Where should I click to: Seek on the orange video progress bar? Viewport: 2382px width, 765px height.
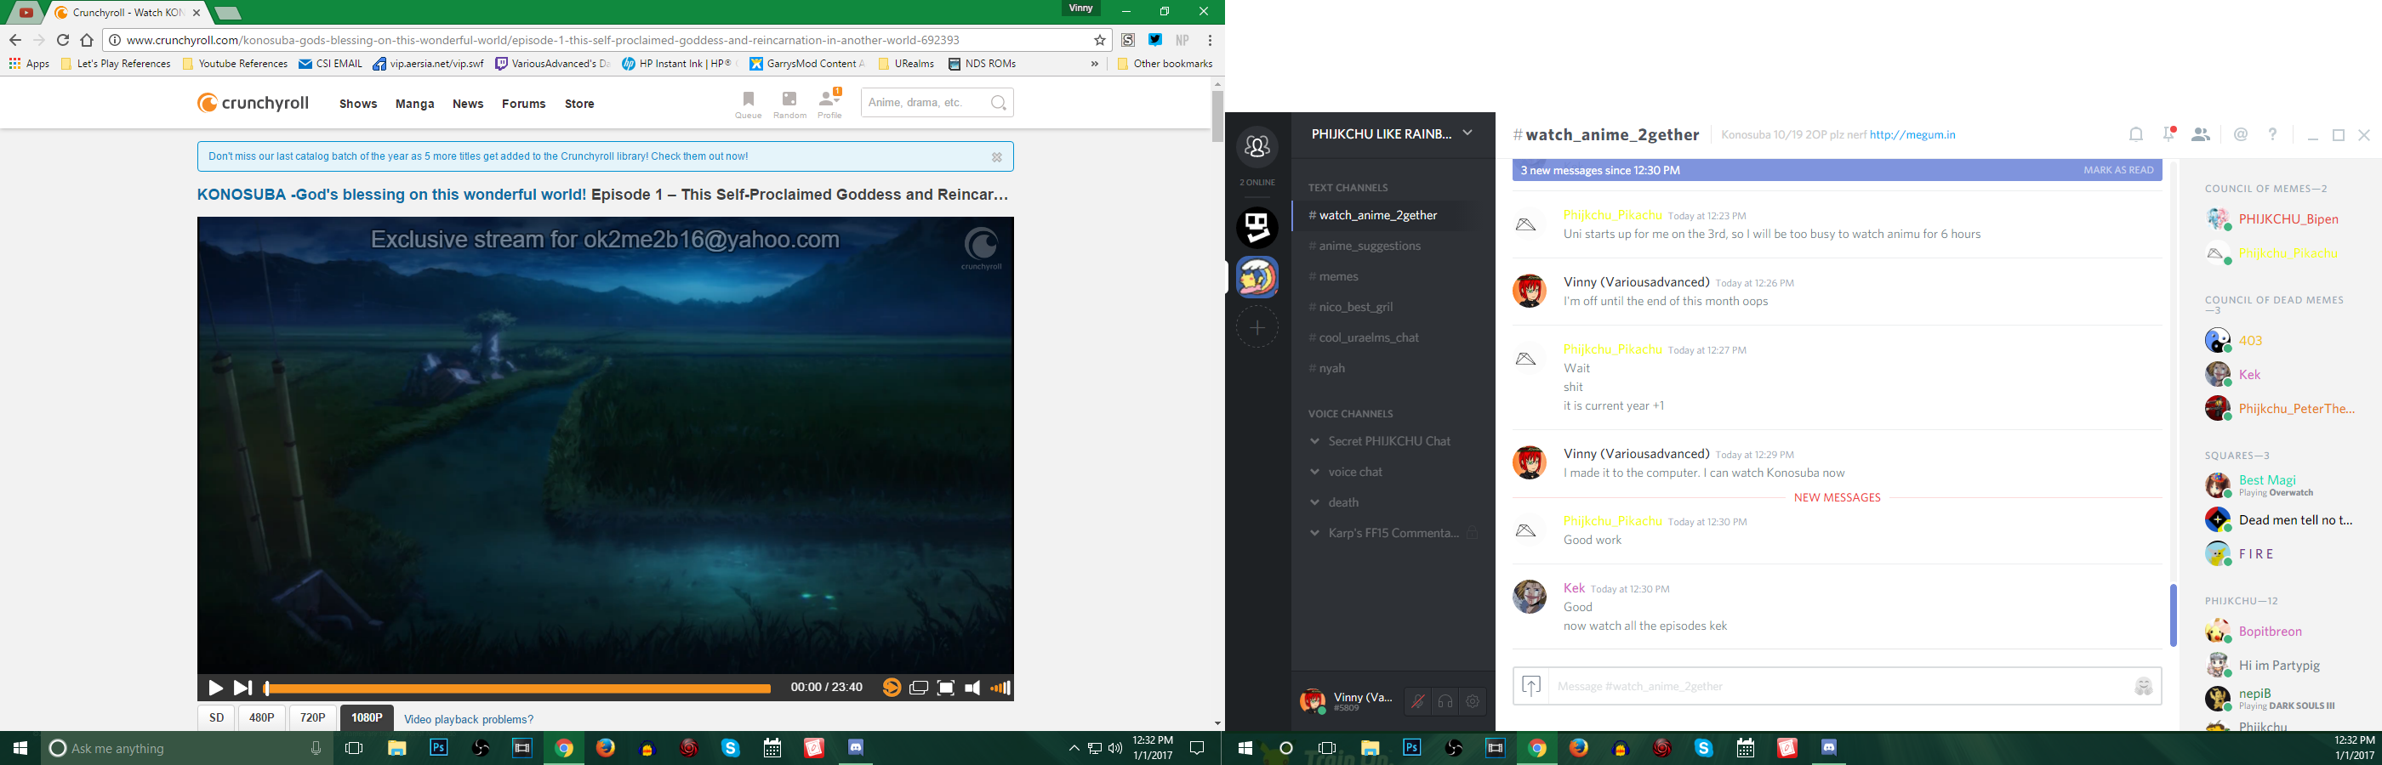[x=517, y=688]
